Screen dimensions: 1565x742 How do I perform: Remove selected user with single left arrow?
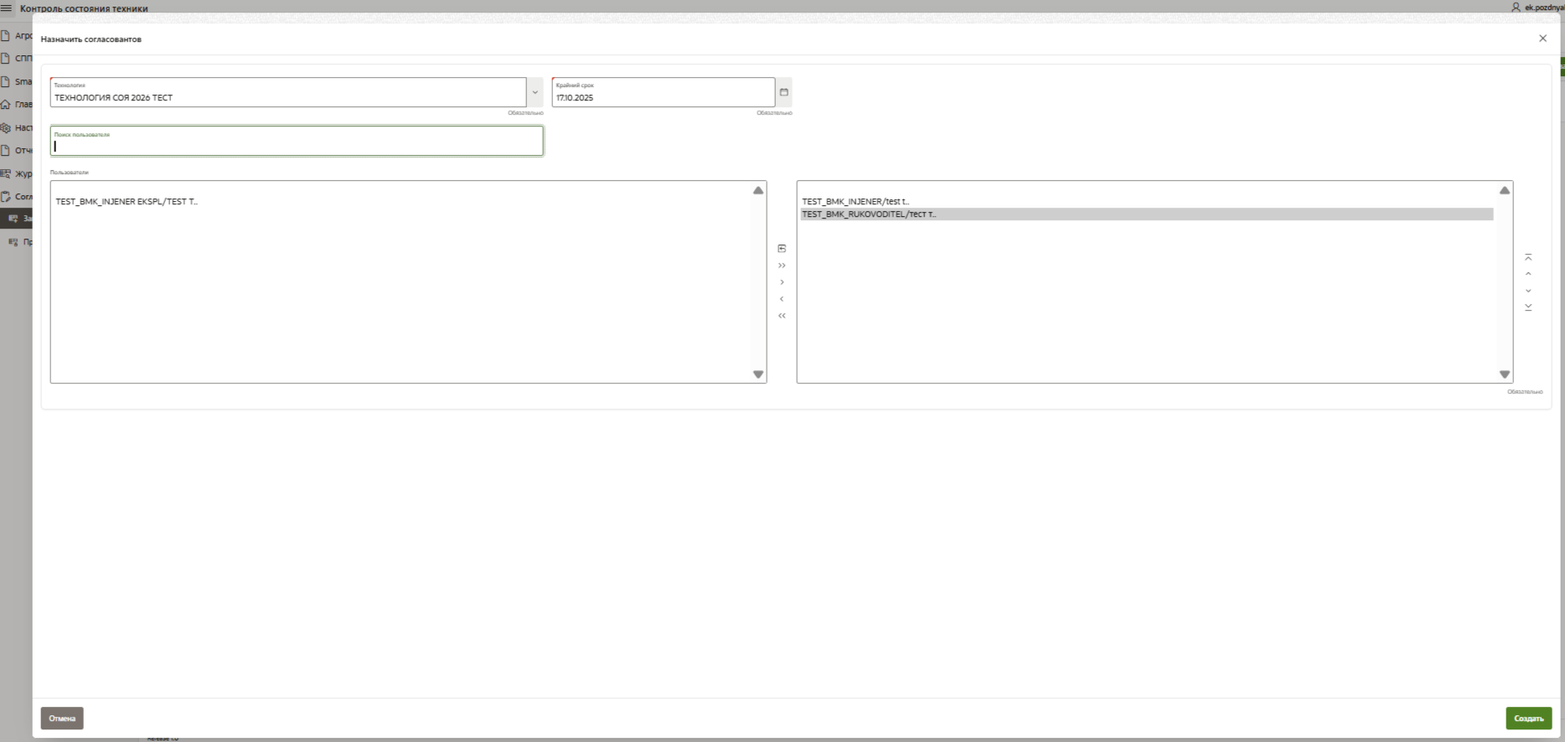[x=782, y=299]
